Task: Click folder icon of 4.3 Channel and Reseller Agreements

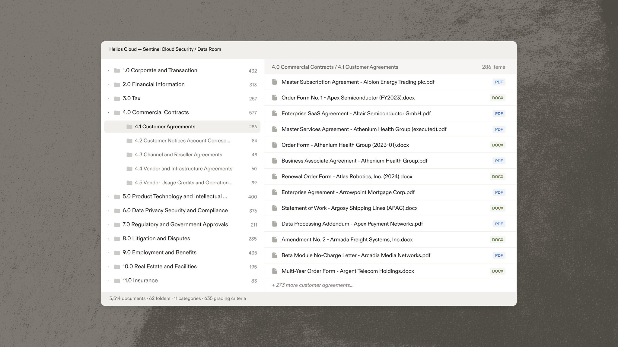Action: point(129,155)
